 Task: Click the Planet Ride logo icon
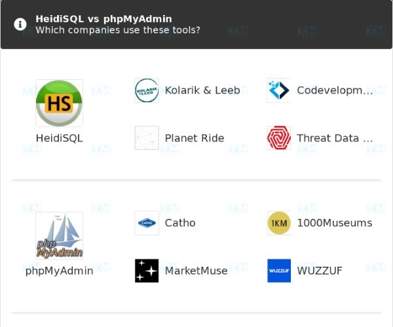tap(147, 138)
